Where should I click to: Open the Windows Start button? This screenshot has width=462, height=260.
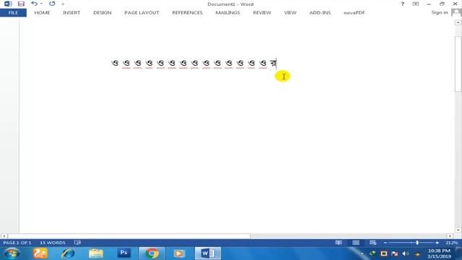[x=12, y=253]
